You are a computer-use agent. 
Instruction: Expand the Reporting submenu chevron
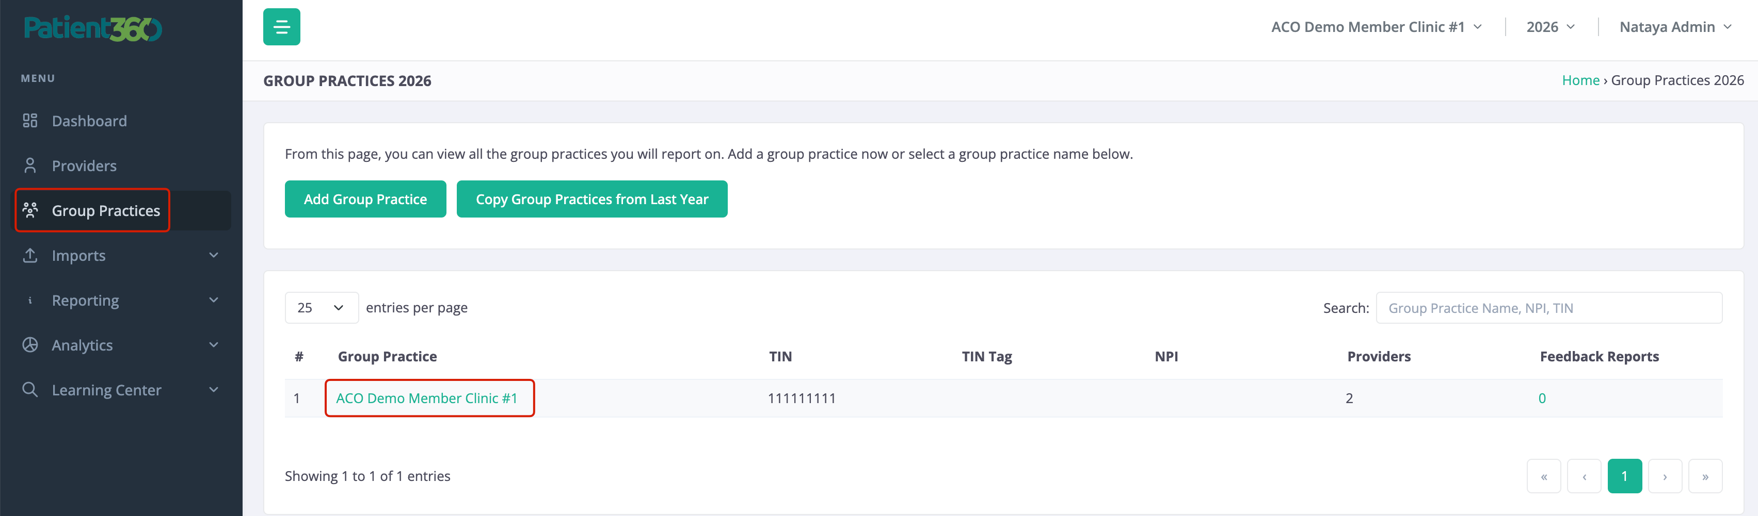(214, 300)
